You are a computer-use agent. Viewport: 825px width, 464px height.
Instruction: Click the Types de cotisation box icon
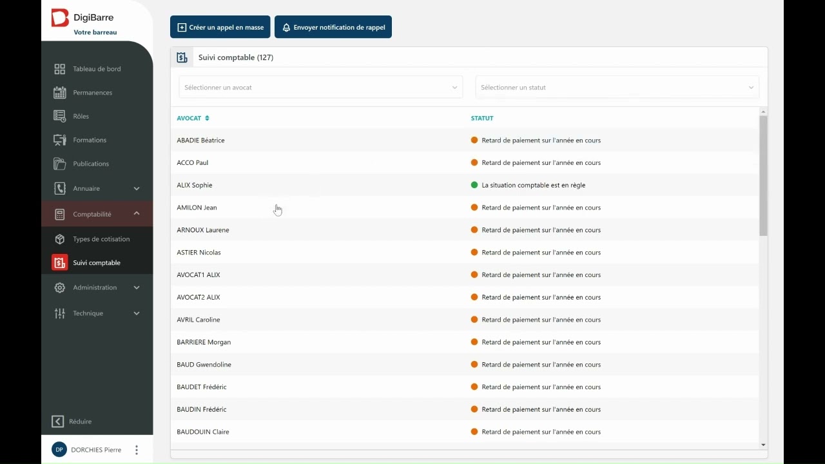[60, 239]
